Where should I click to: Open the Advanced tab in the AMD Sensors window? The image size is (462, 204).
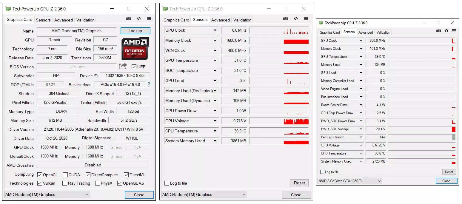click(x=221, y=20)
